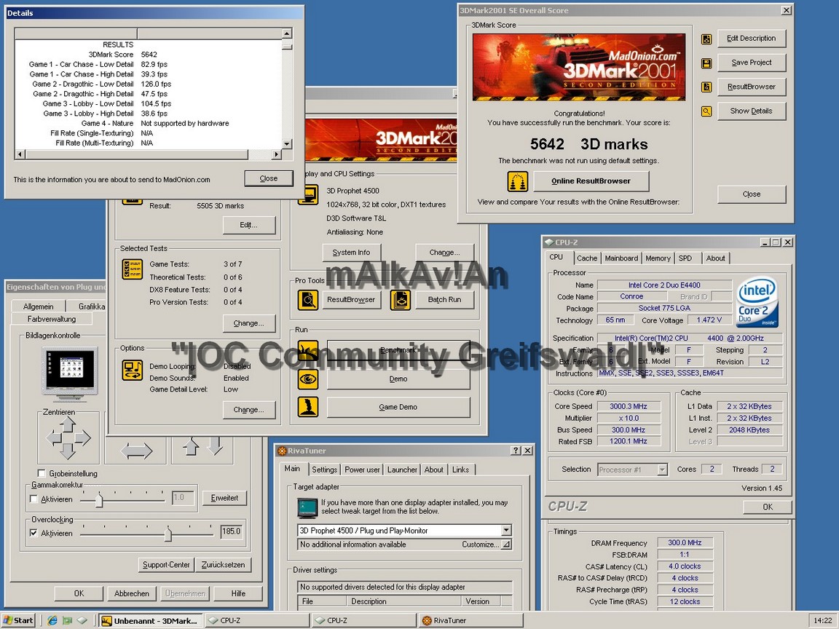Switch to RivaTuner Power user tab
This screenshot has width=839, height=629.
pos(362,470)
